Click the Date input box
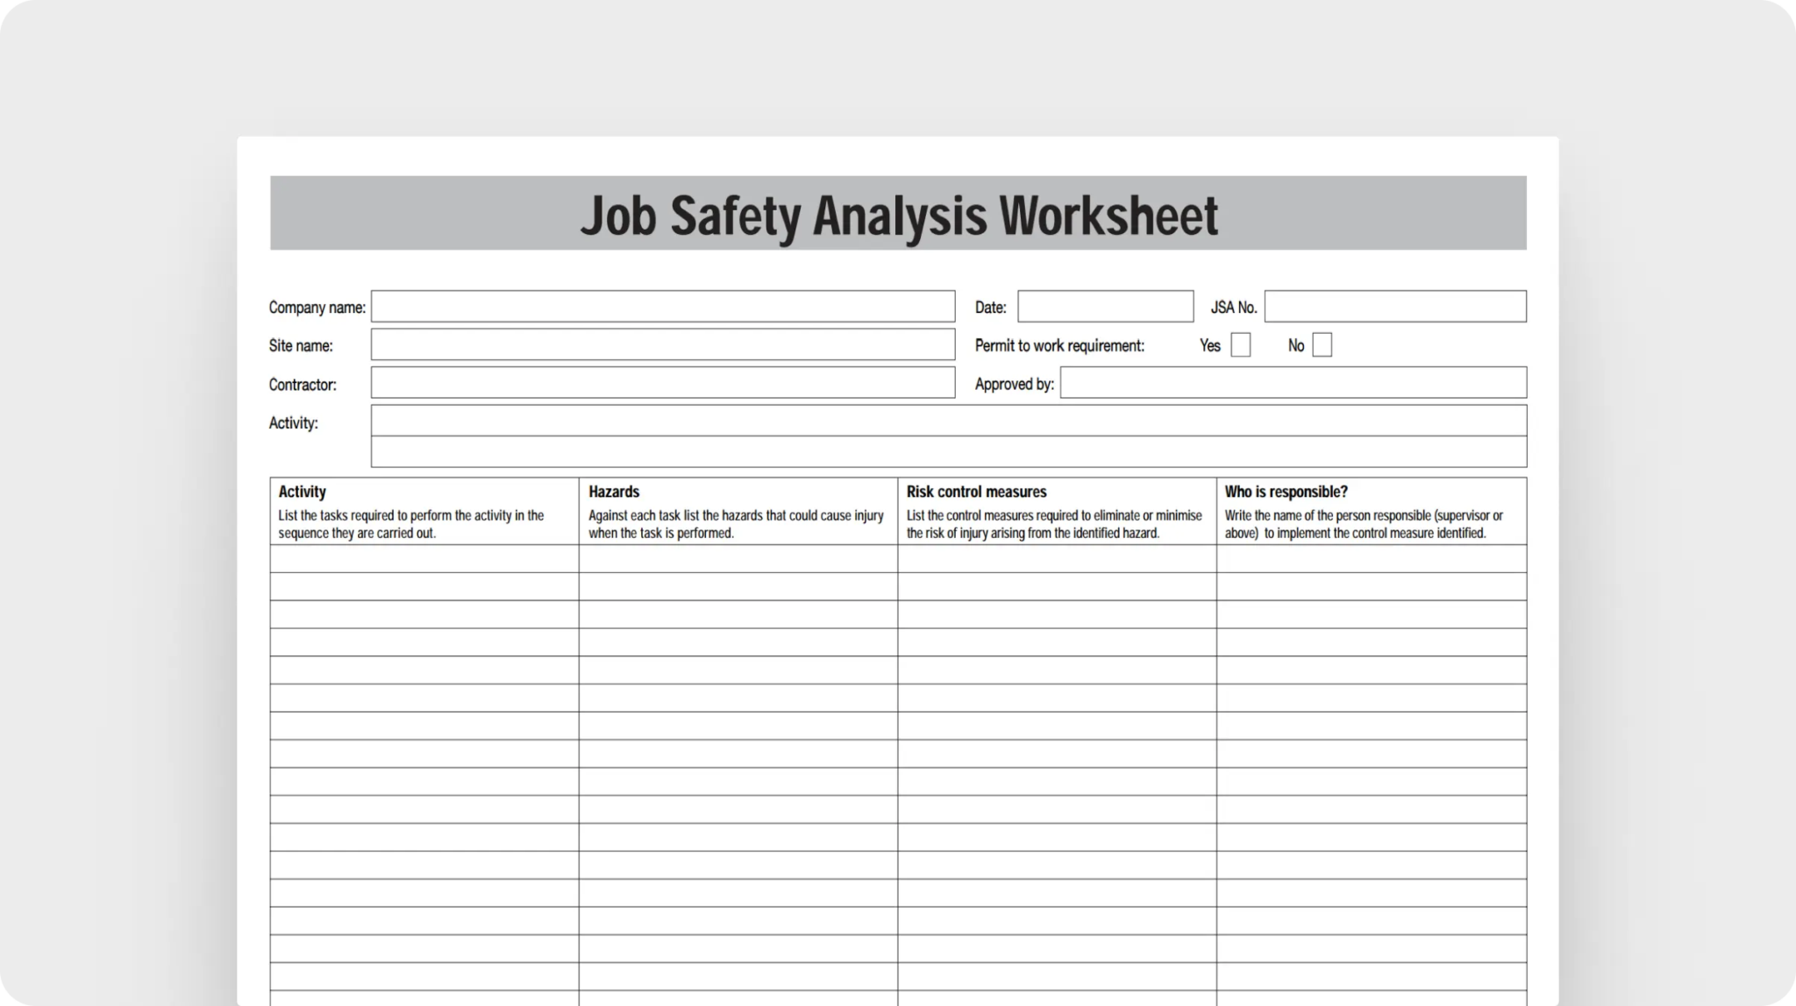1796x1006 pixels. tap(1105, 307)
